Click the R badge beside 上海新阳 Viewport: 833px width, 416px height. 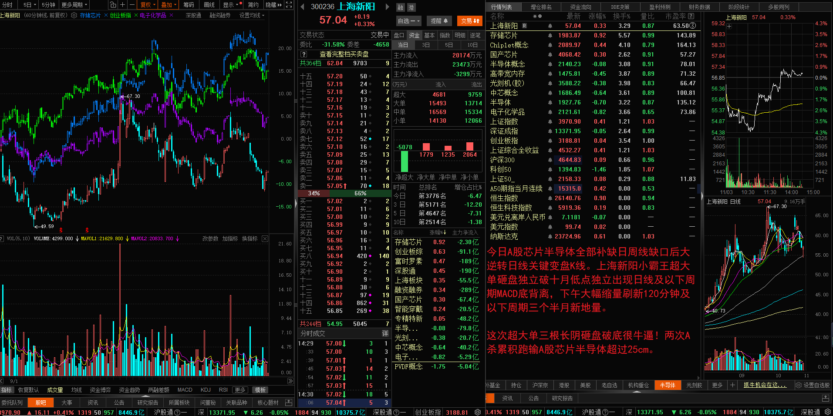click(x=524, y=26)
